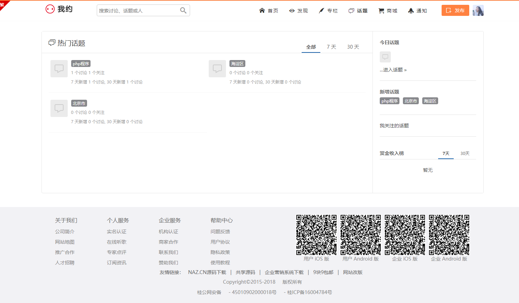Screen dimensions: 519x303
Task: Click into the search input field
Action: [138, 11]
